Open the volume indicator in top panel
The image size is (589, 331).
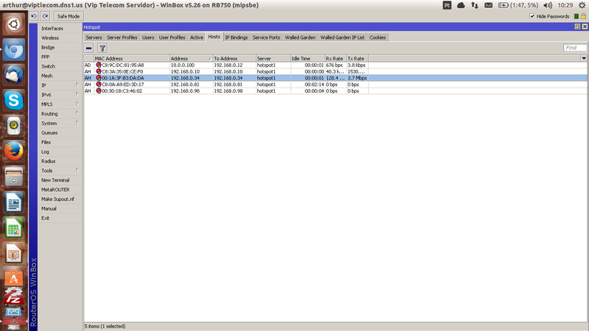(548, 5)
